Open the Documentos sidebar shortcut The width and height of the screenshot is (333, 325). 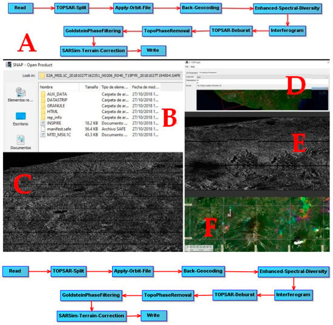point(21,142)
